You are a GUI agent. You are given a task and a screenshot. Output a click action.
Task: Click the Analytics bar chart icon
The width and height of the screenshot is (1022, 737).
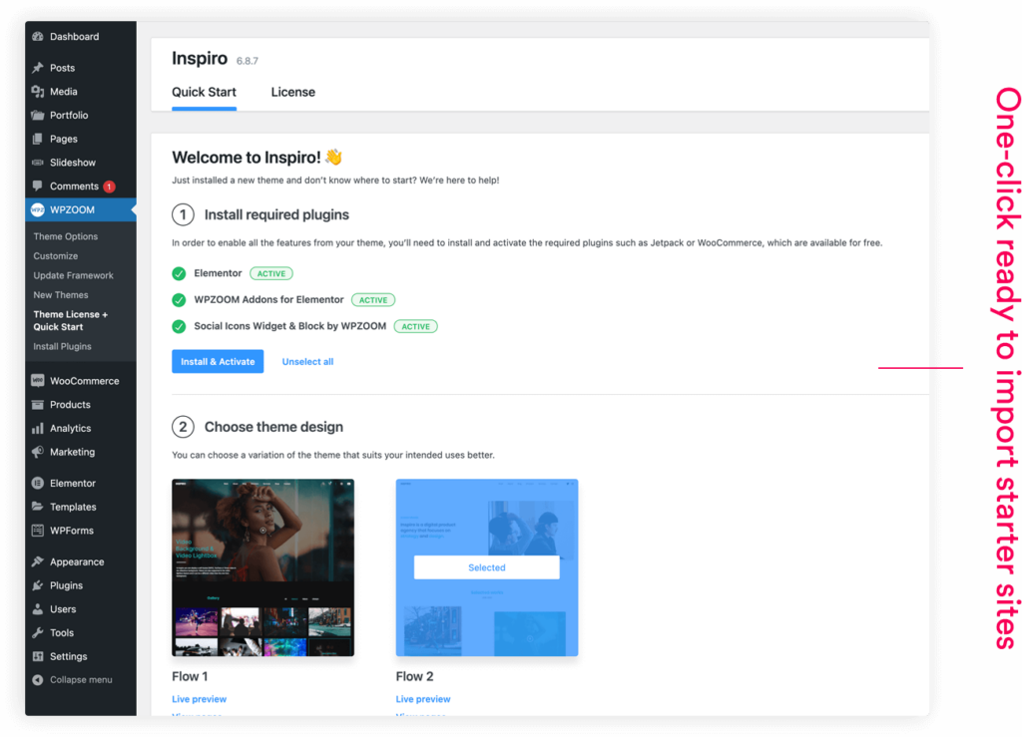[38, 429]
